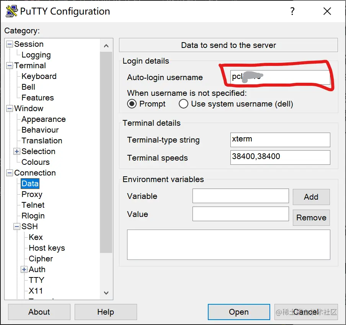The height and width of the screenshot is (325, 346).
Task: Open the Features category
Action: [x=38, y=98]
